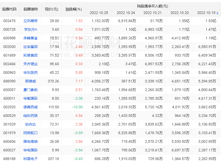The width and height of the screenshot is (221, 163).
Task: Open stock link 招商蛇口
Action: pyautogui.click(x=31, y=133)
